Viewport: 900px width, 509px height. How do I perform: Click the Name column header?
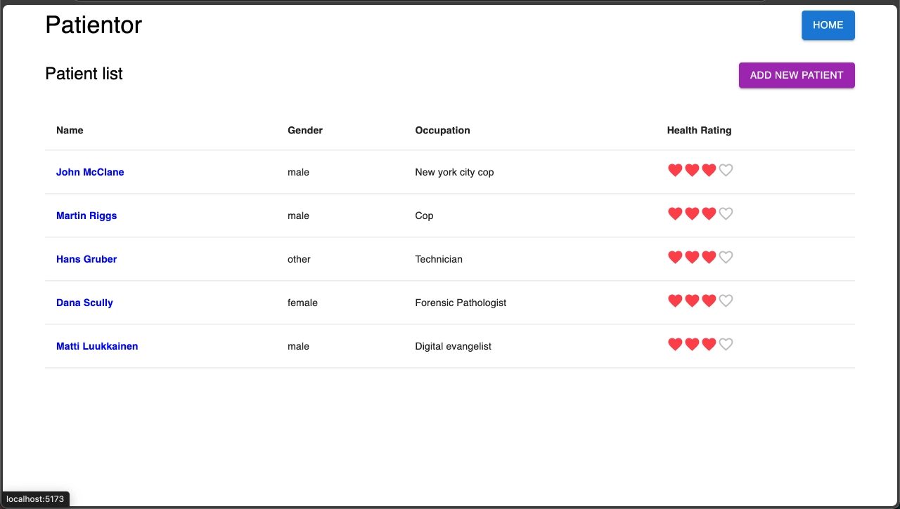(x=70, y=130)
